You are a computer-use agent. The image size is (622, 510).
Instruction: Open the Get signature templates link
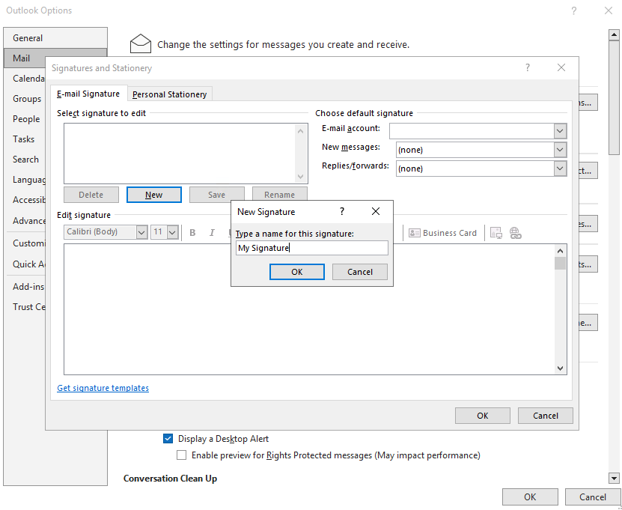(103, 388)
